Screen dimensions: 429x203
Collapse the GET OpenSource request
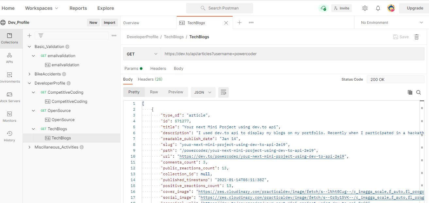(x=34, y=111)
